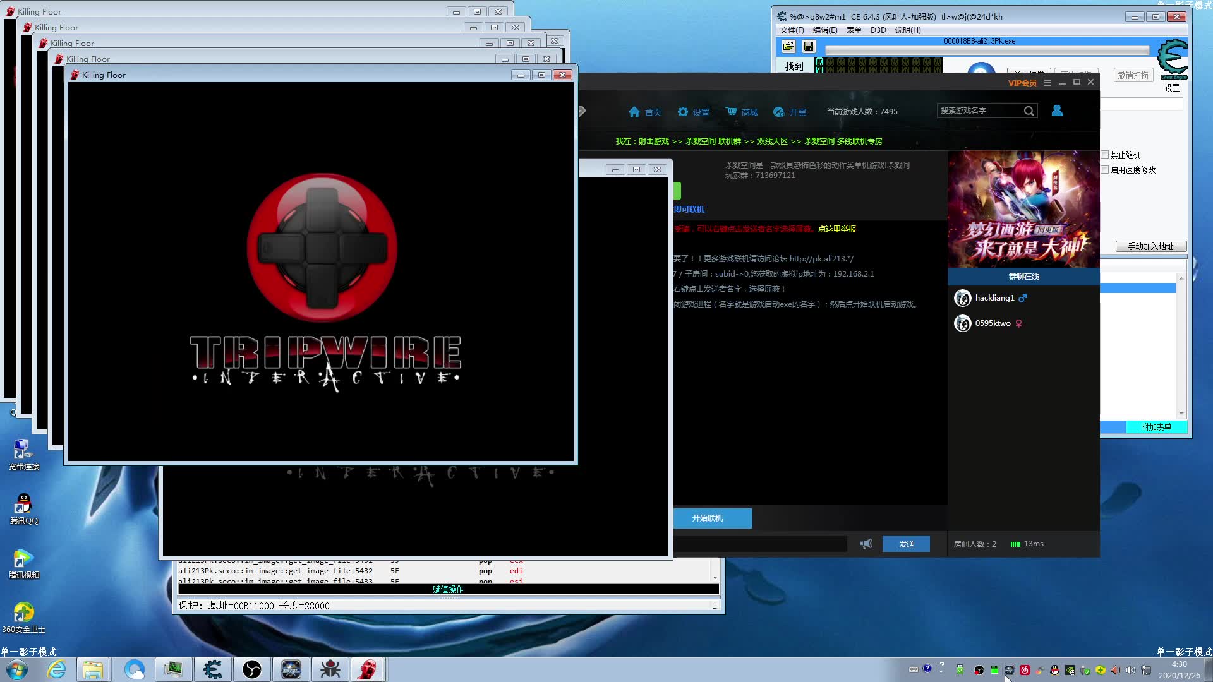This screenshot has height=682, width=1213.
Task: Click the megaphone icon beside send button
Action: (866, 544)
